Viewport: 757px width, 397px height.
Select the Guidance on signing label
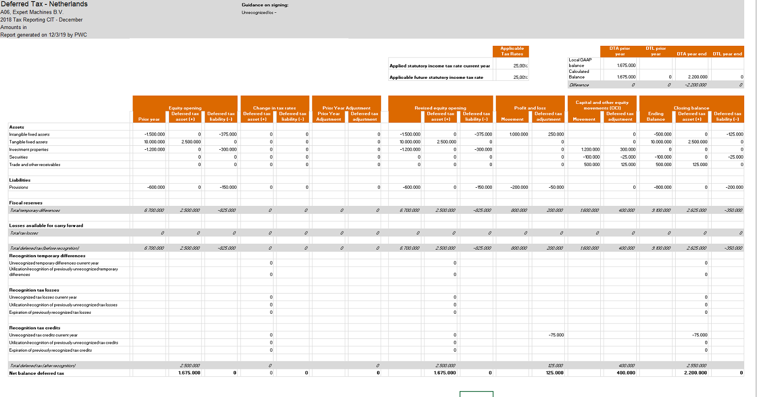pyautogui.click(x=265, y=5)
